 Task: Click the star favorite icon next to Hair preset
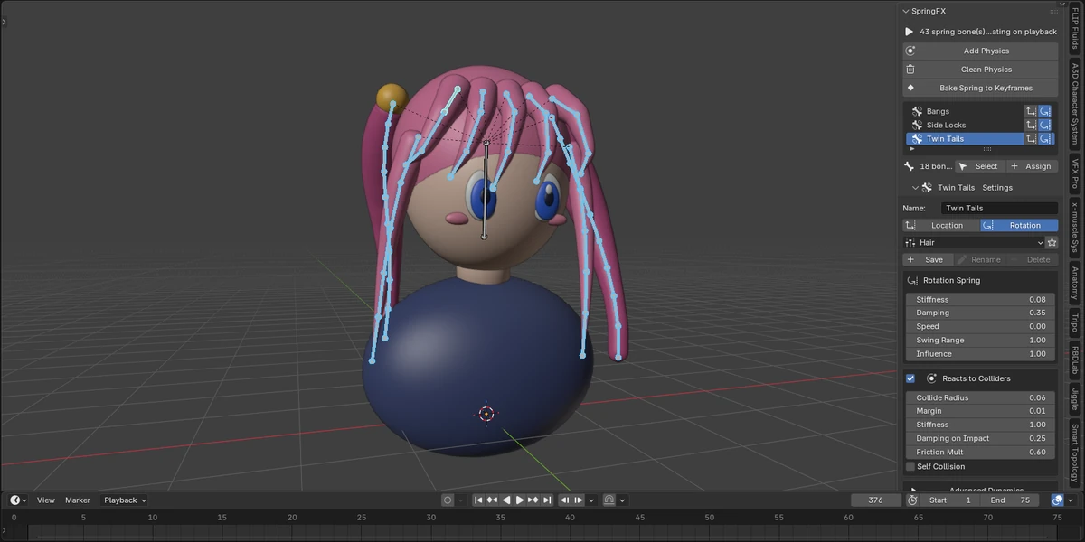(1052, 243)
